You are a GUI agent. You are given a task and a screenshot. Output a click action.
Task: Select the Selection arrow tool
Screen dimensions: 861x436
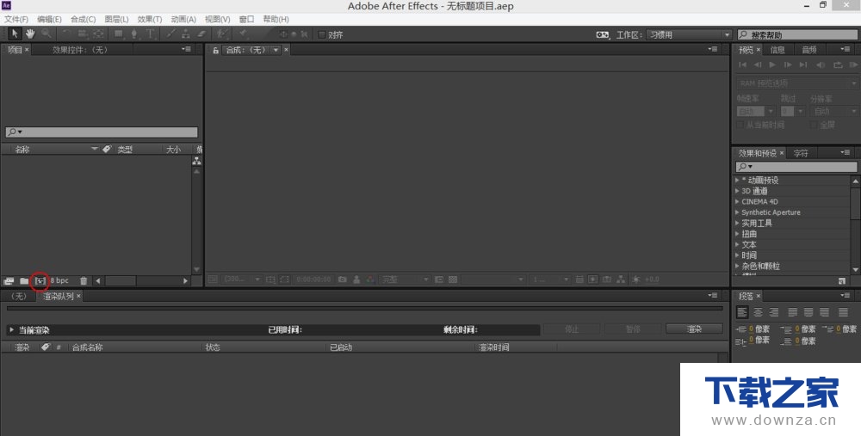click(15, 34)
